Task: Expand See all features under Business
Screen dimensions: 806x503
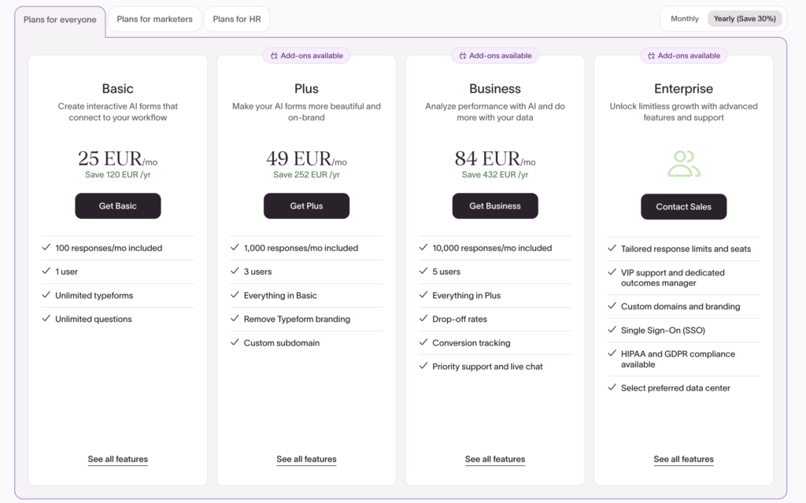Action: pyautogui.click(x=495, y=459)
